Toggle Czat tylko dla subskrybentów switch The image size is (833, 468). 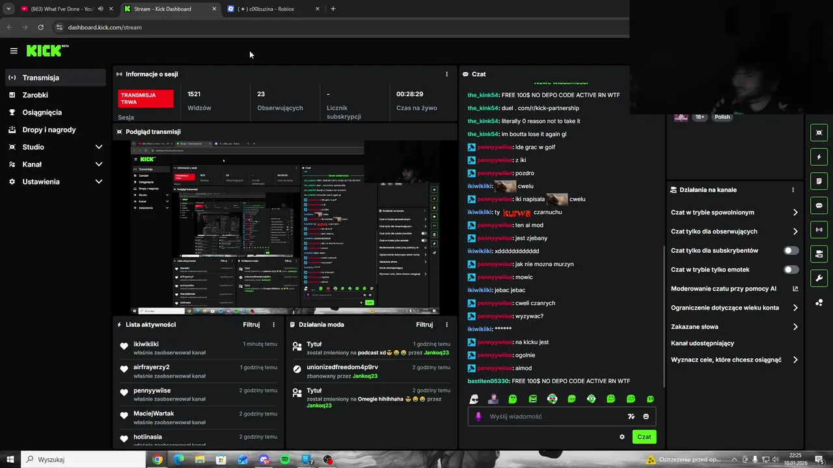(791, 250)
